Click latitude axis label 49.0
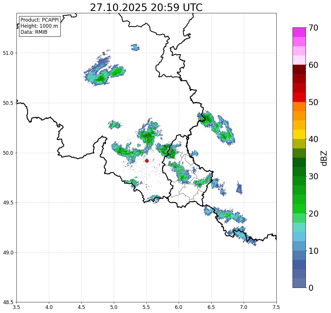 [x=8, y=252]
